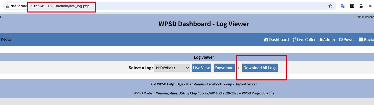Click the Power menu item

point(347,40)
